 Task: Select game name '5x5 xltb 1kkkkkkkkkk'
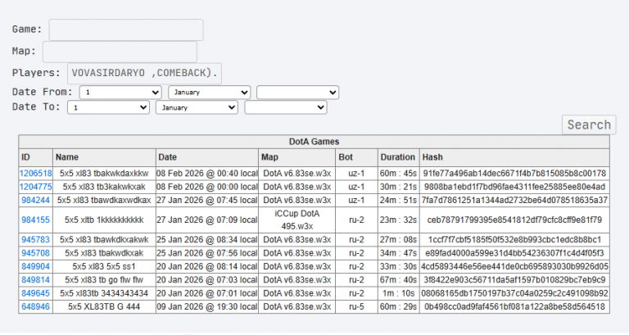pyautogui.click(x=104, y=220)
